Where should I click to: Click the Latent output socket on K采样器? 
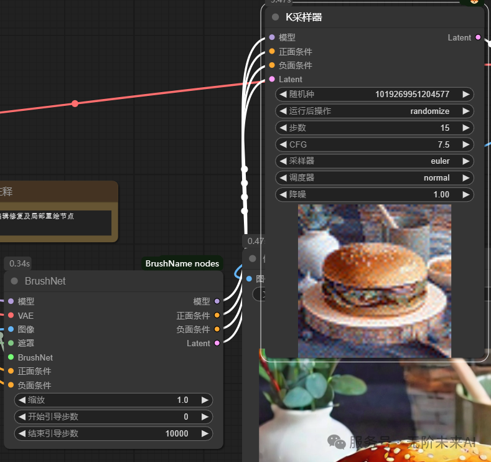click(x=478, y=37)
